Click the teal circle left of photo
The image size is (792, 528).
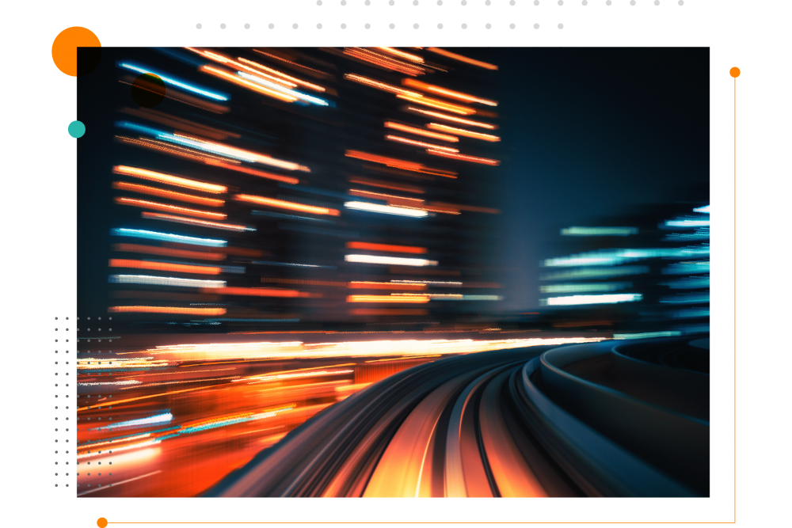[76, 129]
